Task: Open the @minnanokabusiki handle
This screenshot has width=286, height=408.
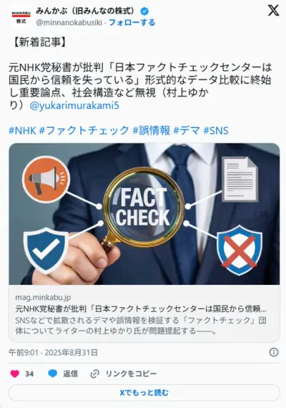Action: click(x=69, y=23)
